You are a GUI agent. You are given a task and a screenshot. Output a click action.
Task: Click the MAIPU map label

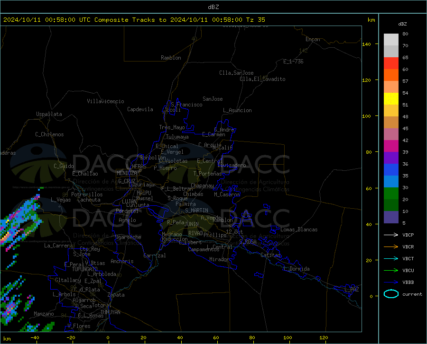[x=144, y=193]
